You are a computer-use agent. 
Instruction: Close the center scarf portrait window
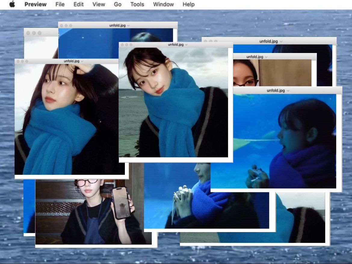(122, 45)
